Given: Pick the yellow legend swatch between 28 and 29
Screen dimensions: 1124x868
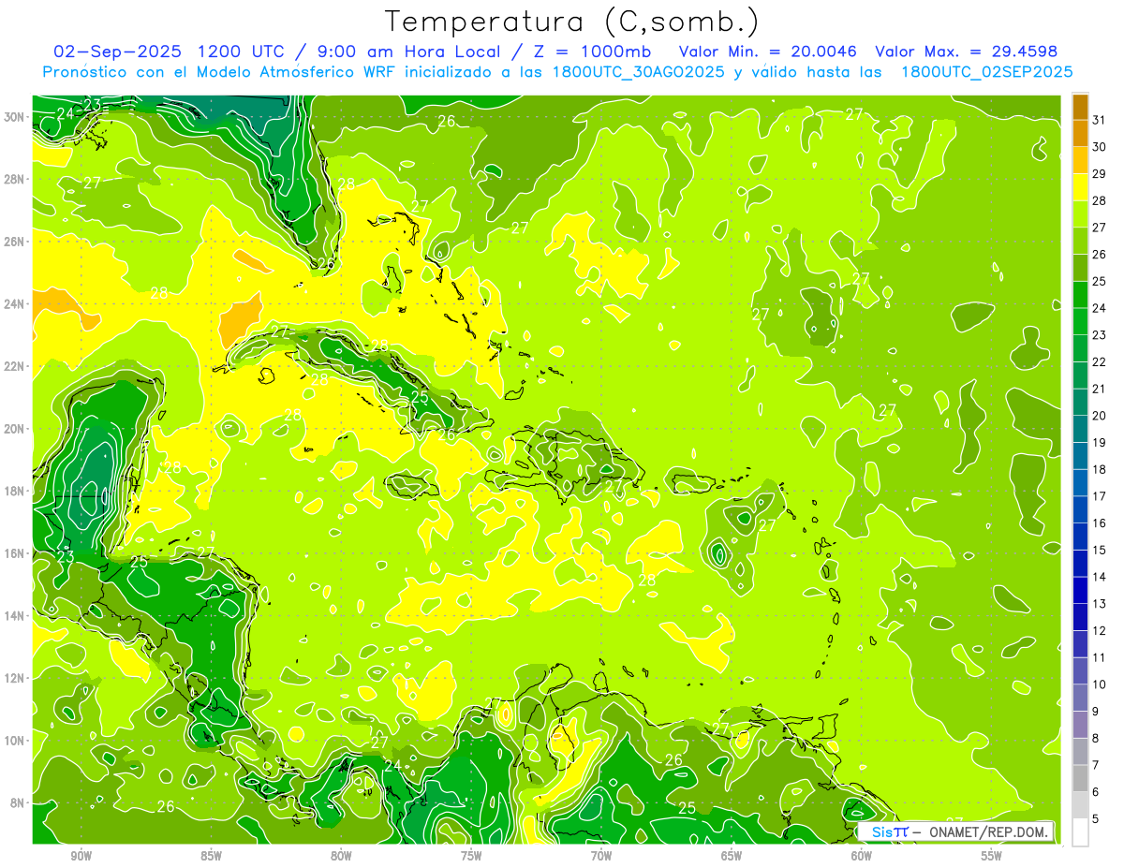Looking at the screenshot, I should (x=1080, y=186).
